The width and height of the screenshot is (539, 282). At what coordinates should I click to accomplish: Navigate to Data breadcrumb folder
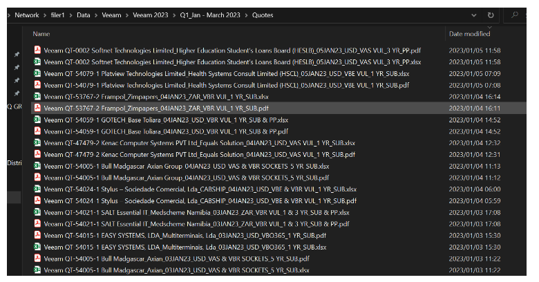(84, 15)
